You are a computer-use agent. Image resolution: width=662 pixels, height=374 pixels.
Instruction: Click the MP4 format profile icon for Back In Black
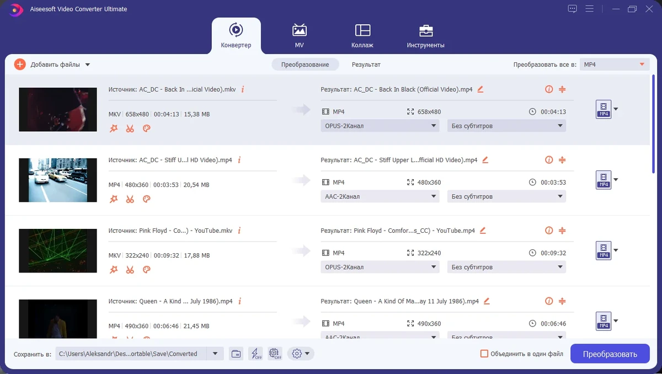pyautogui.click(x=604, y=109)
